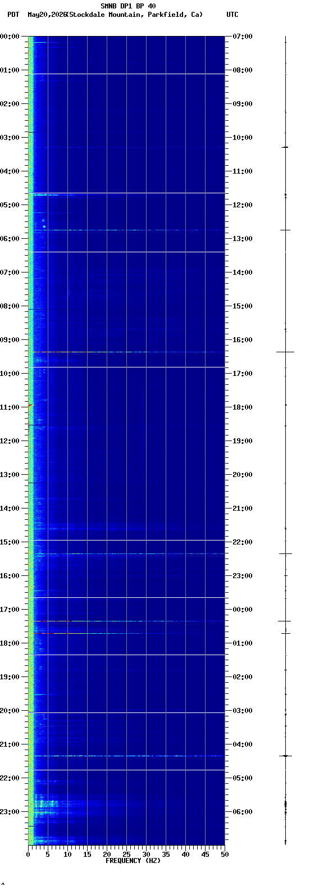Click the 10:00 UTC label on right axis
The image size is (310, 890).
point(242,138)
